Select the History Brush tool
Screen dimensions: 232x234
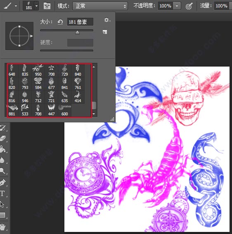(x=3, y=128)
